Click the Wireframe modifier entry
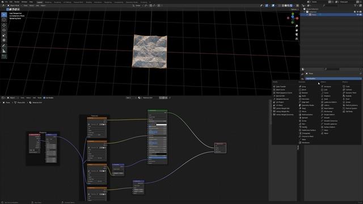363x204 pixels. click(x=304, y=143)
